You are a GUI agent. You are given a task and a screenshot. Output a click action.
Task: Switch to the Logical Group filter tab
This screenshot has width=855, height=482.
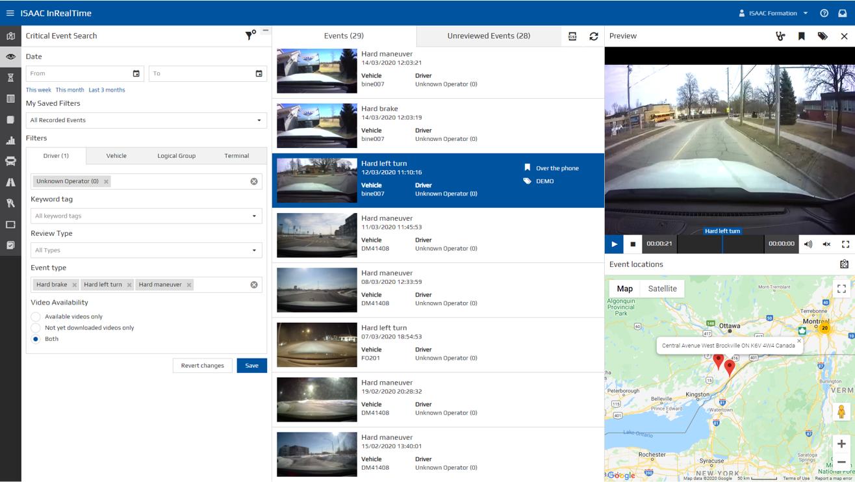point(176,156)
